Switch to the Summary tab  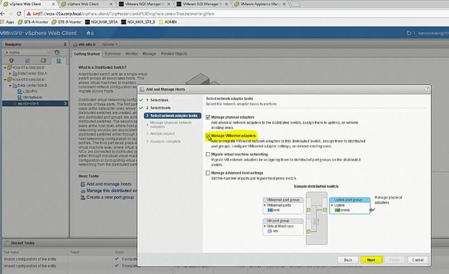tap(113, 54)
